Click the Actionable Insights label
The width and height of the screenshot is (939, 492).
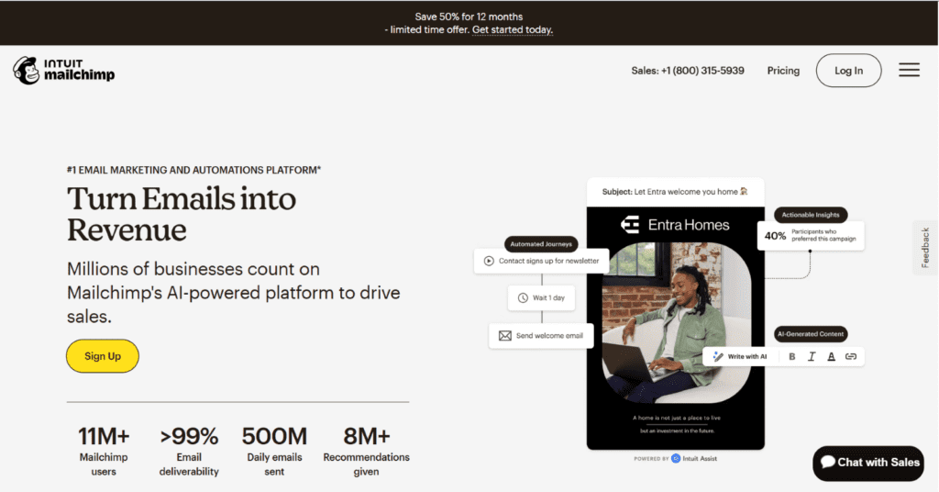811,215
